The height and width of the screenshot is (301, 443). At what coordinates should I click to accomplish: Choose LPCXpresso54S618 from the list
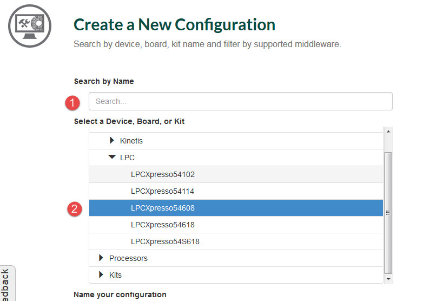(165, 241)
